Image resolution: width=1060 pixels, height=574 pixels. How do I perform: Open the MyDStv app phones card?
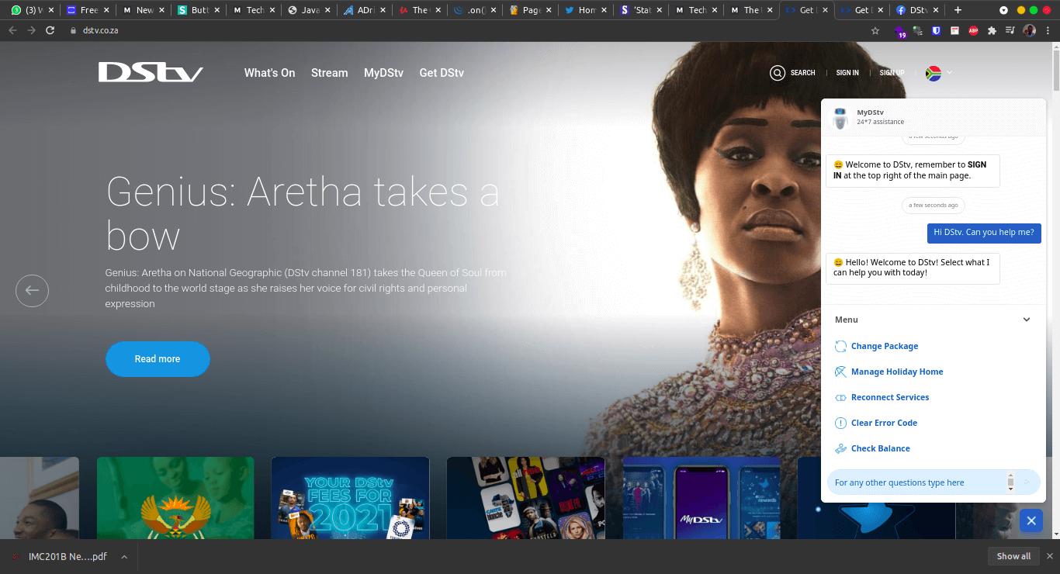click(x=701, y=497)
